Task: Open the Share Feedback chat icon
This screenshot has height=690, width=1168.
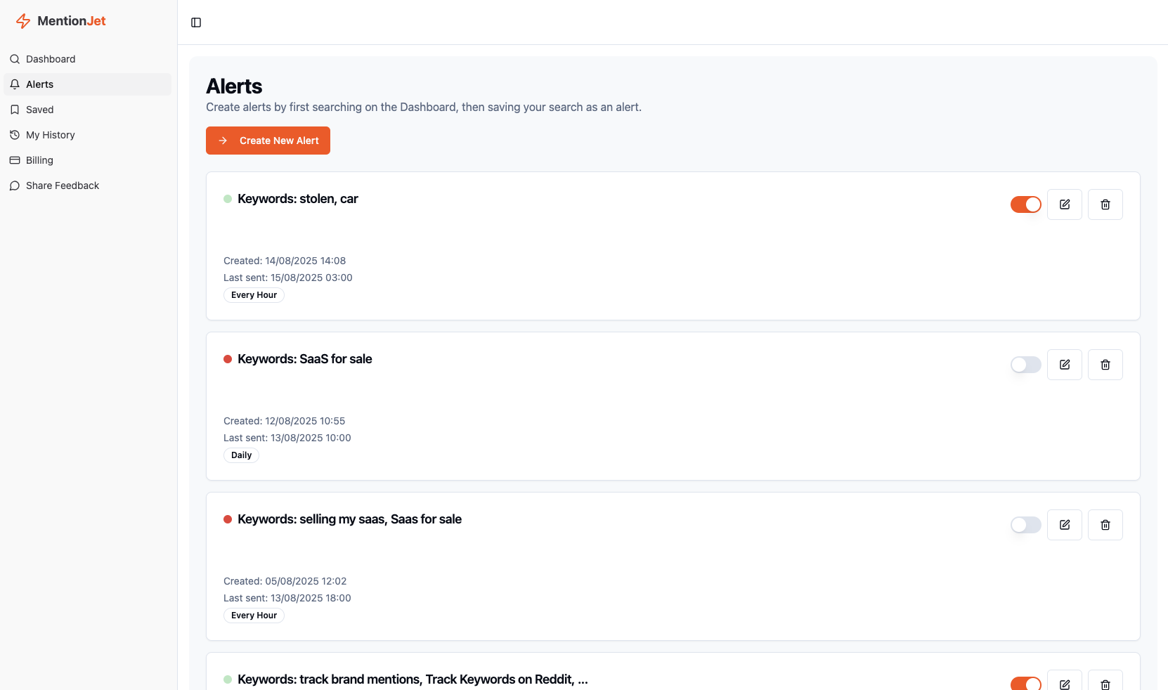Action: 15,185
